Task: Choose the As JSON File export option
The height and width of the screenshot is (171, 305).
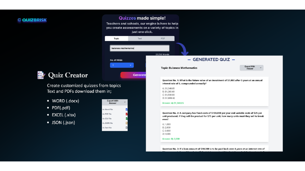Action: coord(115,123)
